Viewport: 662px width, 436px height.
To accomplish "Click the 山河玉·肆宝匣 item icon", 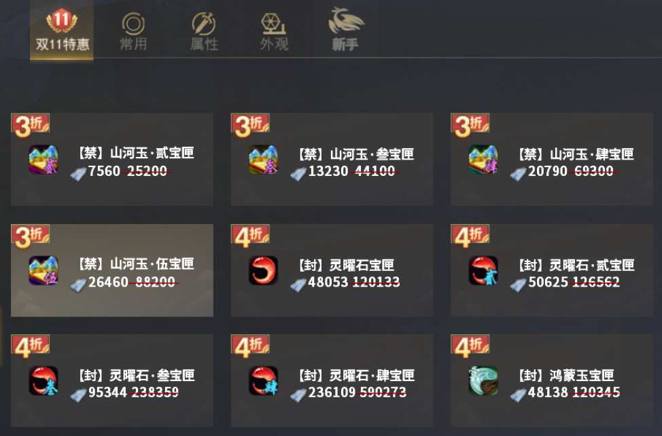I will pos(483,160).
